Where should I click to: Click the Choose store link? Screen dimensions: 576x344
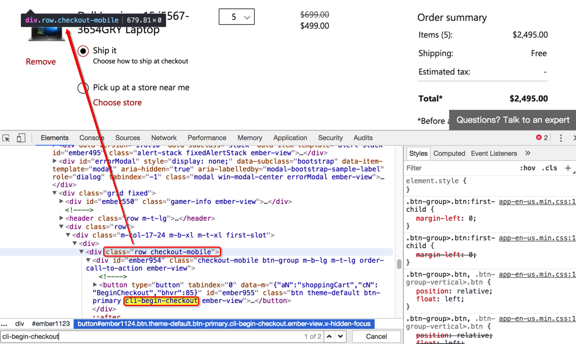tap(117, 103)
